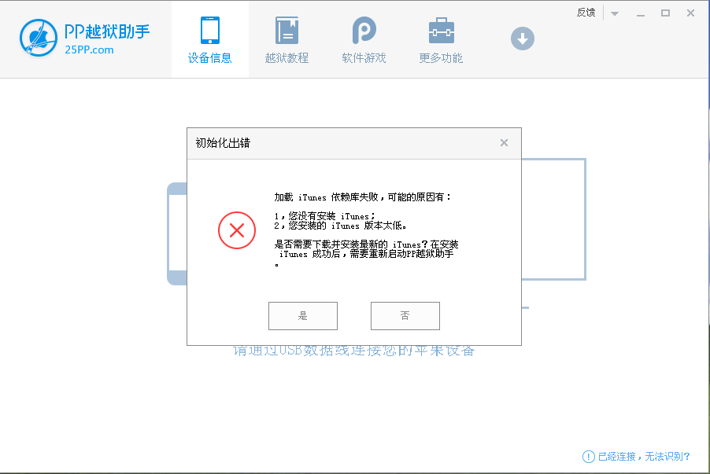Decline installation with the 否 button
This screenshot has height=474, width=710.
coord(405,315)
